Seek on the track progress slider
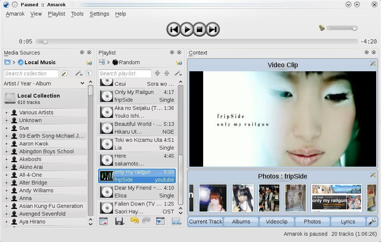 (197, 42)
